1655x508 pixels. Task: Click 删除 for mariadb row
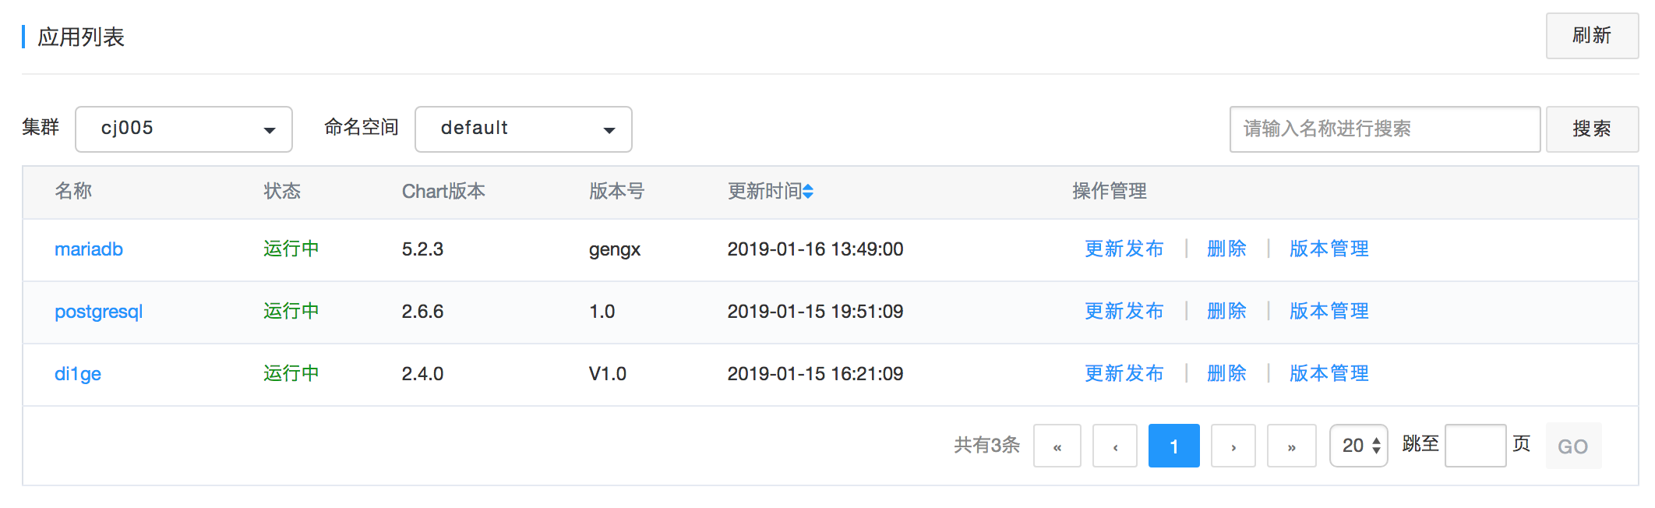click(1227, 249)
